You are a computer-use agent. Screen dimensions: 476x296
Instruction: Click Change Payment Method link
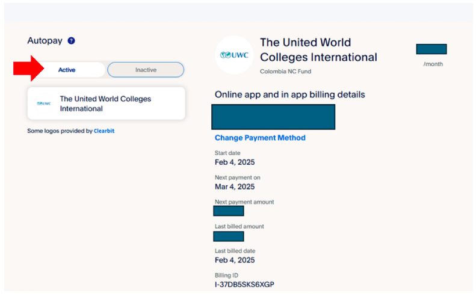pos(260,138)
